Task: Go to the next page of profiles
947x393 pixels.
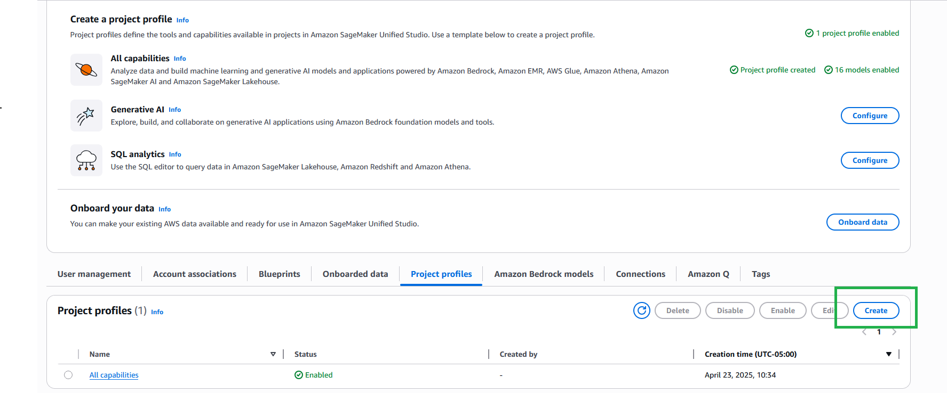Action: 894,332
